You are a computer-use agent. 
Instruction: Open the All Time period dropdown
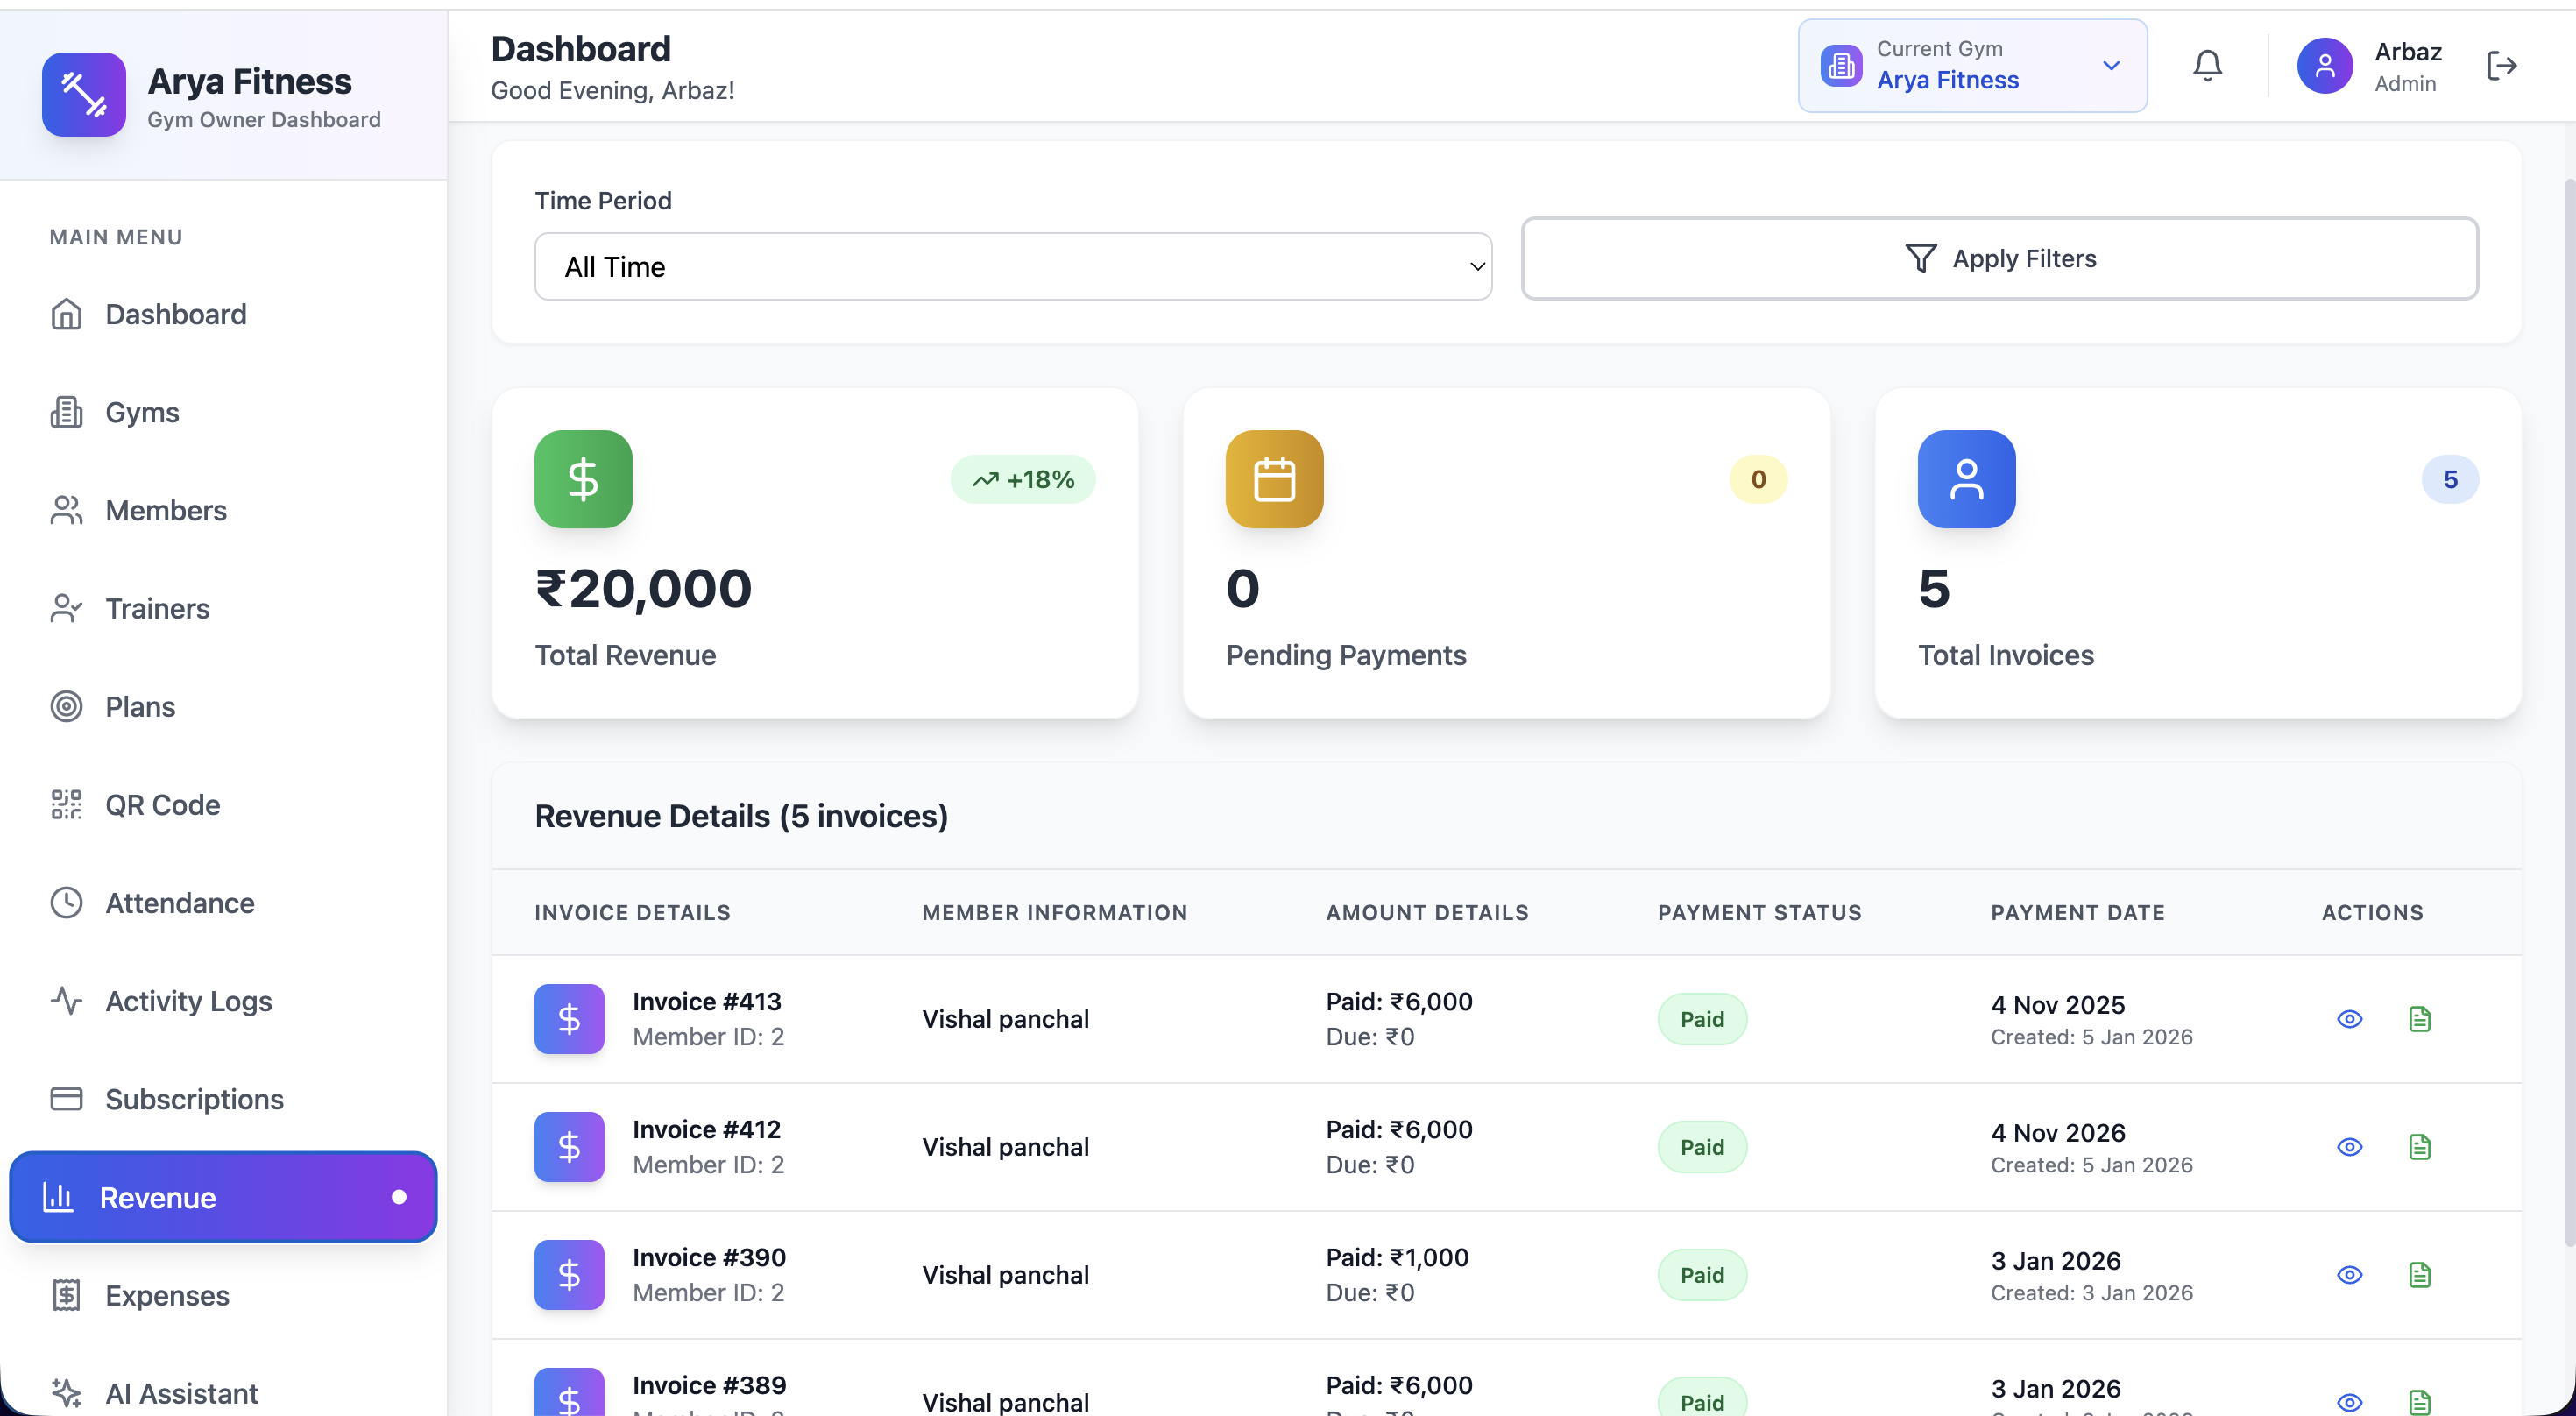(x=1012, y=267)
